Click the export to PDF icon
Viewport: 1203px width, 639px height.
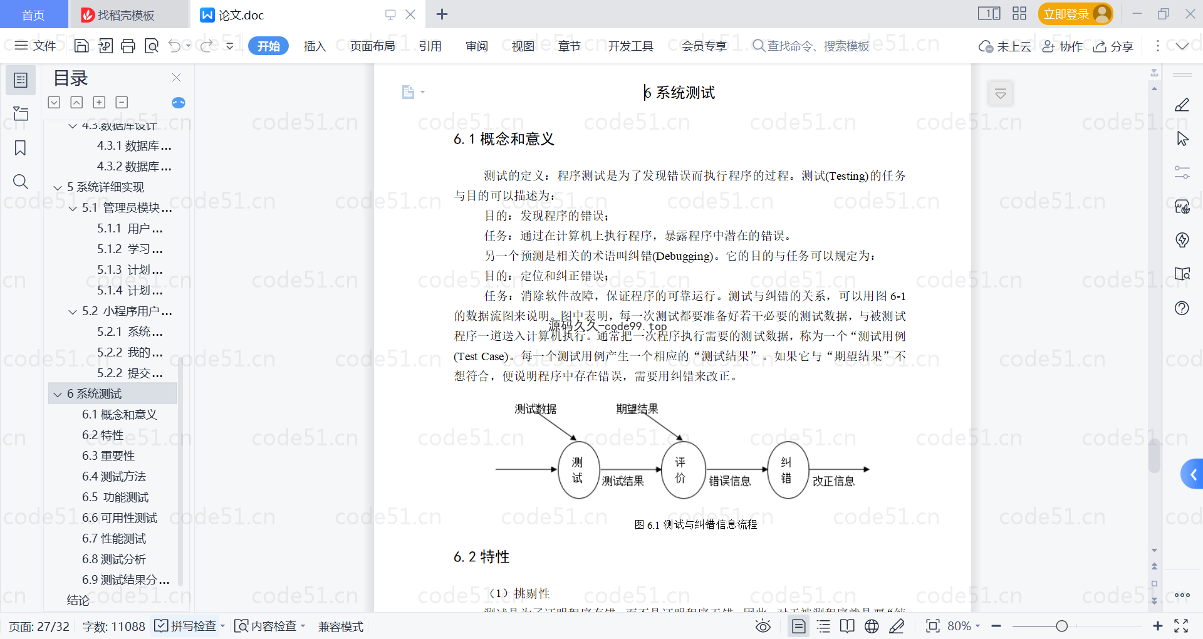click(x=105, y=46)
